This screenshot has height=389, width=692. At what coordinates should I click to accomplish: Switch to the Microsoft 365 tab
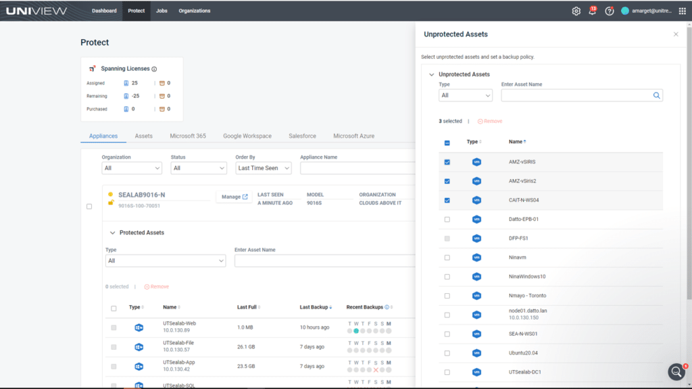click(188, 136)
